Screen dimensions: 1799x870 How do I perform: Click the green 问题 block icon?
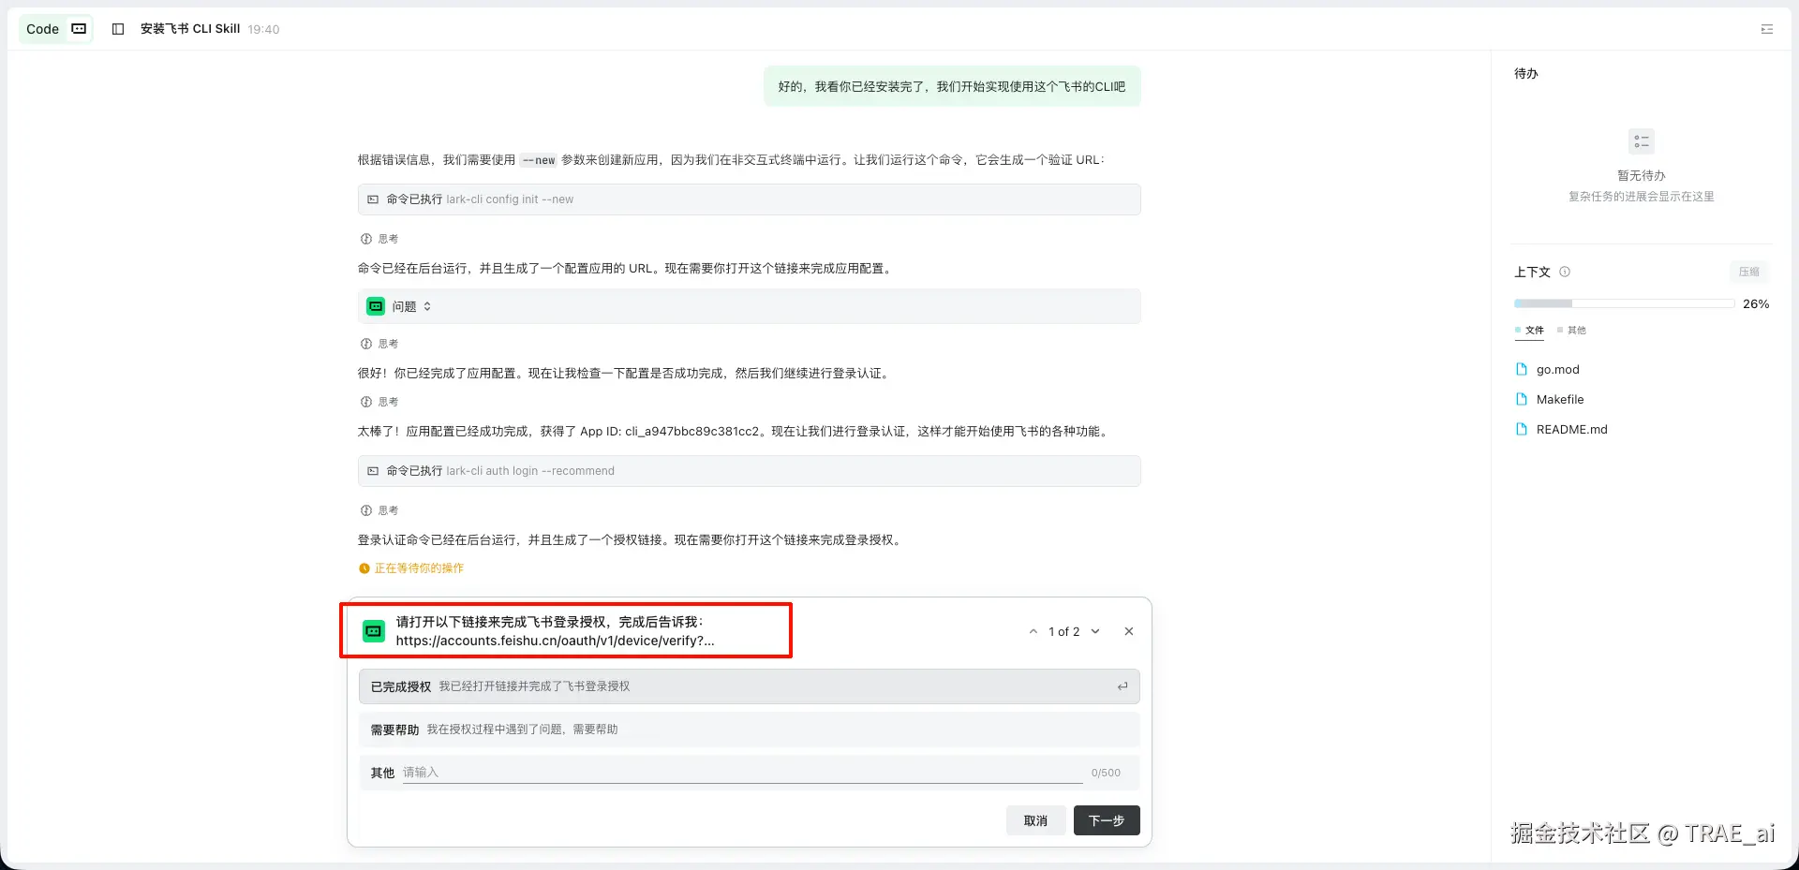coord(376,306)
